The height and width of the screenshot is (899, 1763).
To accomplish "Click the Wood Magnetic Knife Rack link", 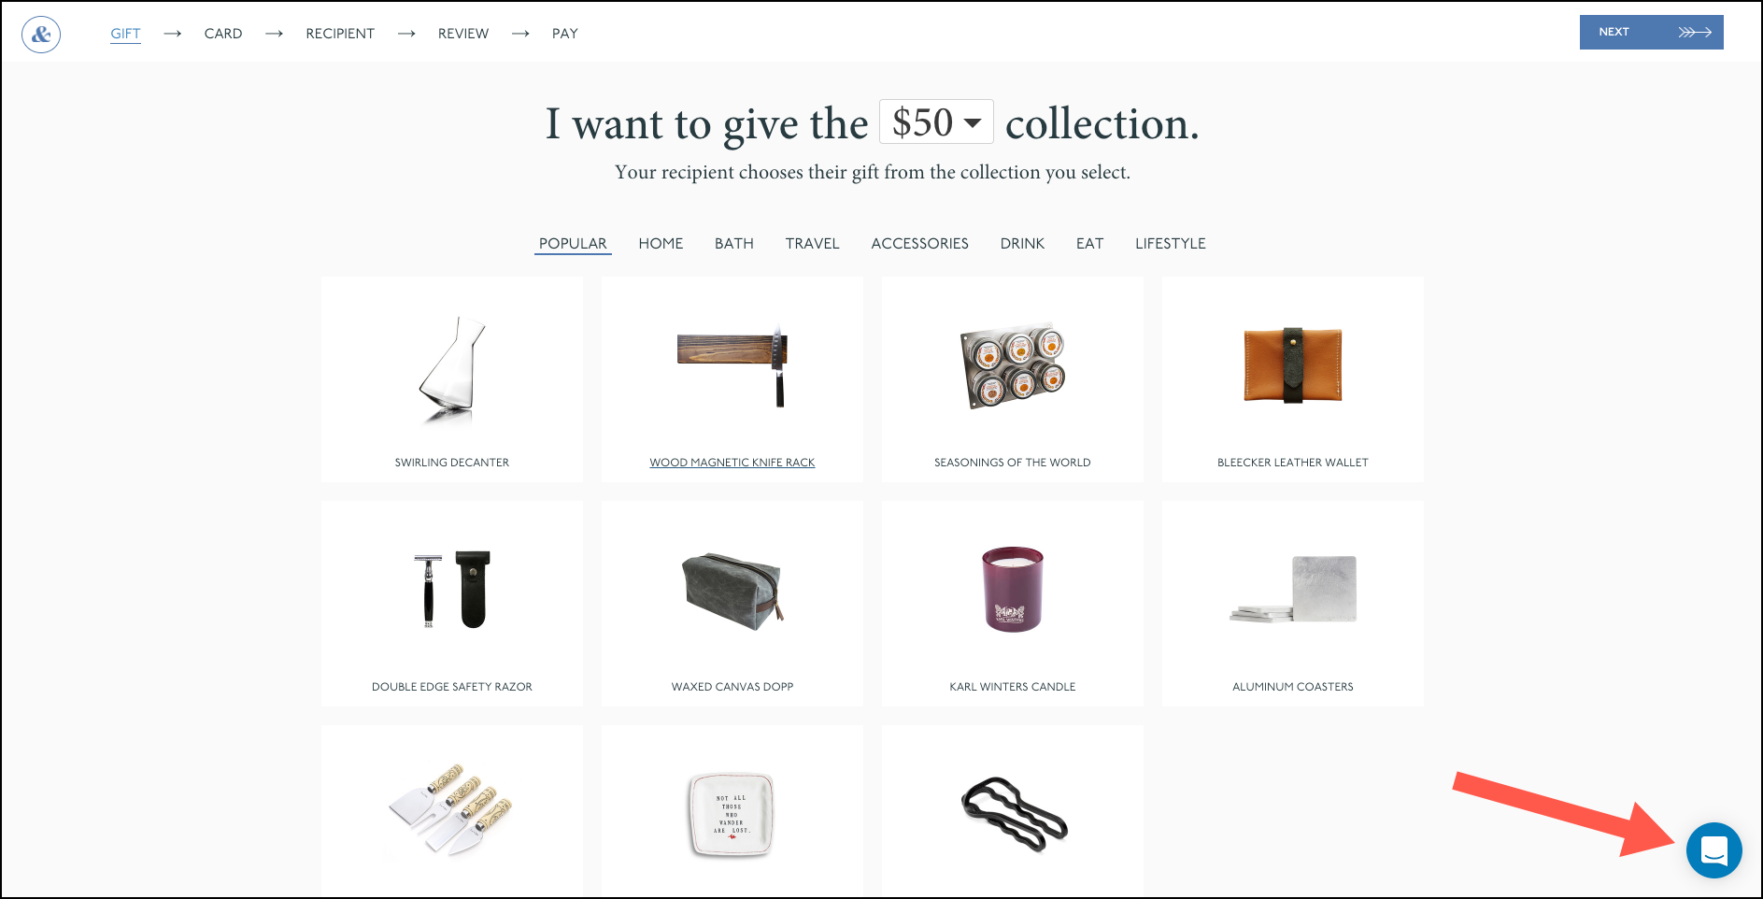I will [x=732, y=463].
